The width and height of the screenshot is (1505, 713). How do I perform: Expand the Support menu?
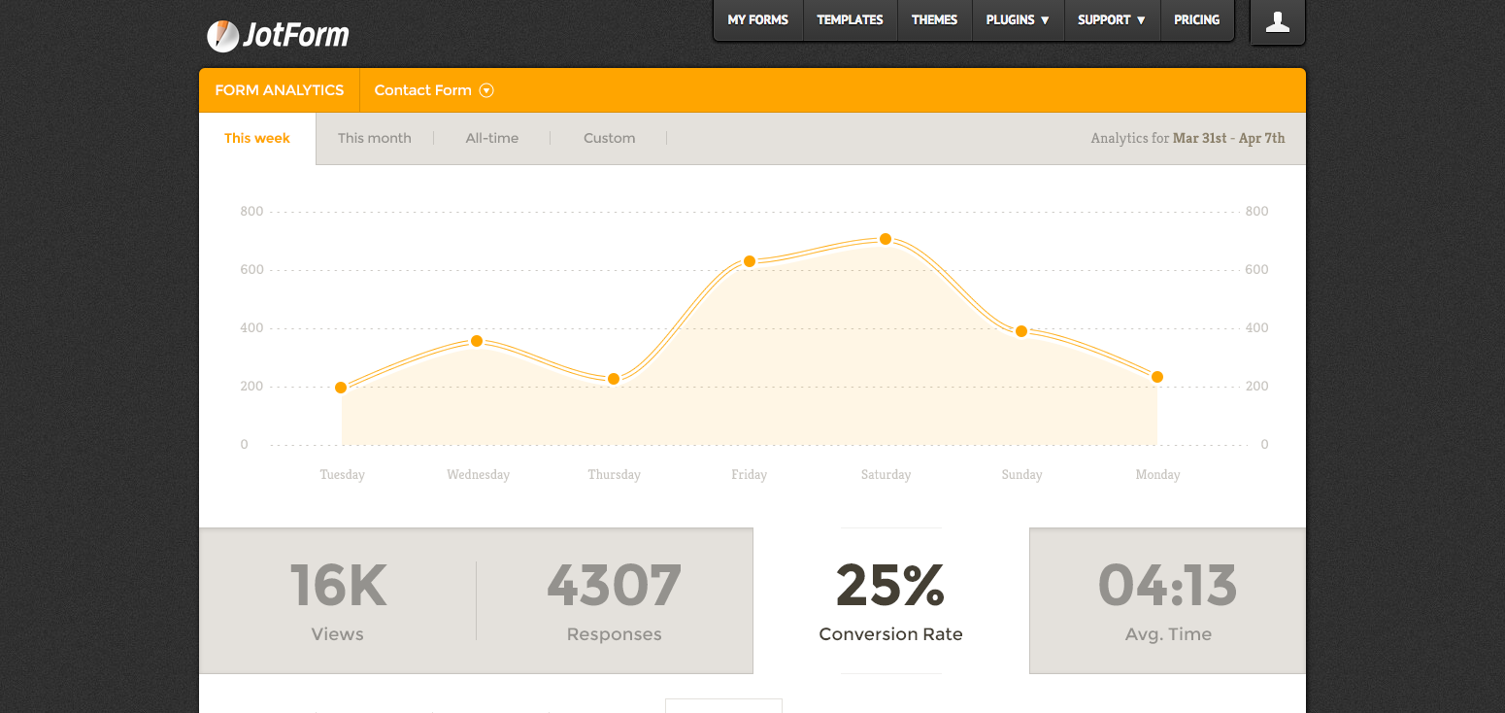pos(1112,19)
